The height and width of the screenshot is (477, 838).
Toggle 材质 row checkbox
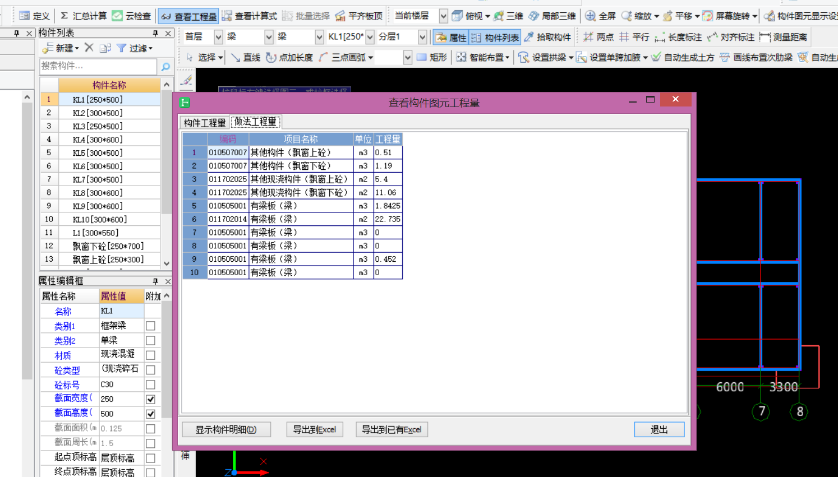(x=150, y=355)
